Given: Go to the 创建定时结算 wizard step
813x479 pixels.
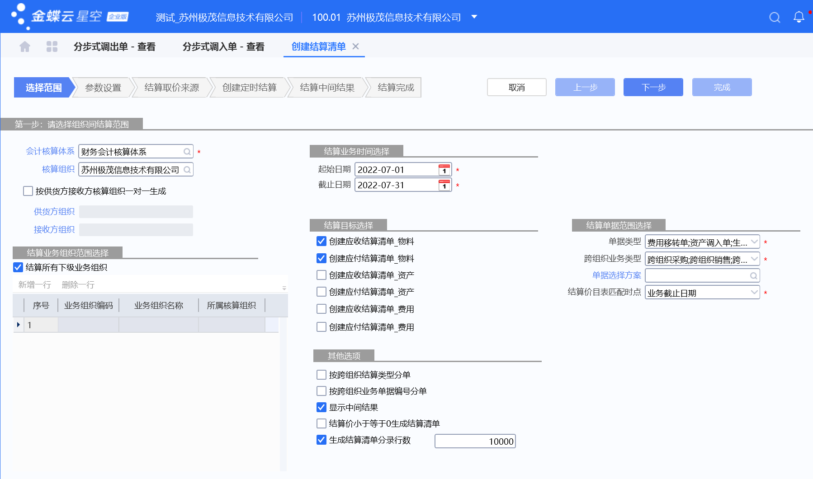Looking at the screenshot, I should click(x=250, y=88).
